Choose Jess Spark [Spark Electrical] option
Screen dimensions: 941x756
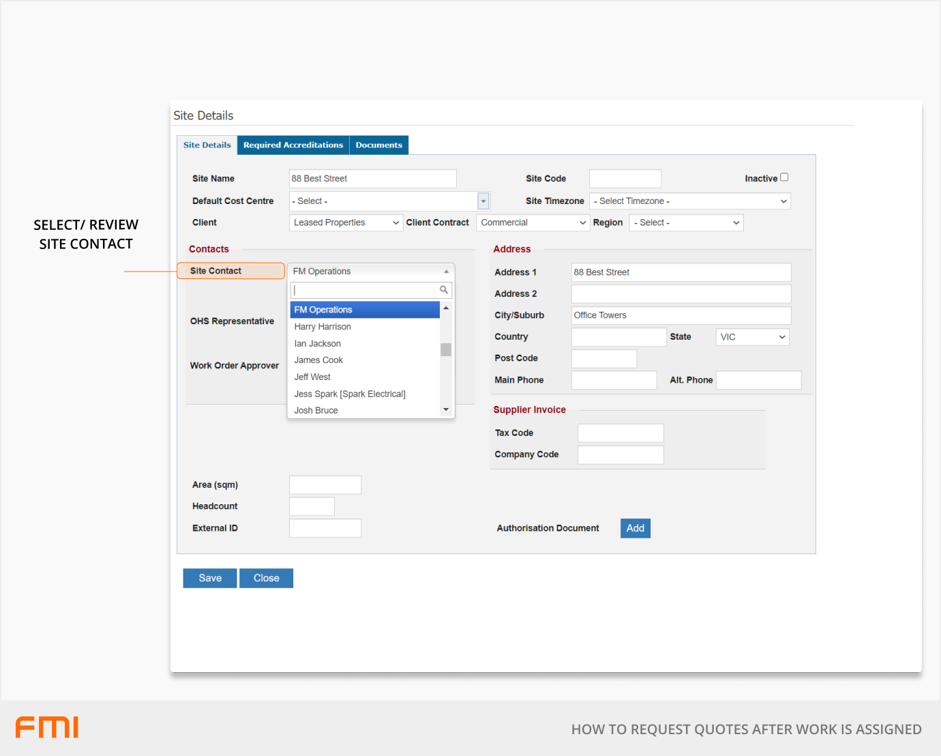[350, 394]
